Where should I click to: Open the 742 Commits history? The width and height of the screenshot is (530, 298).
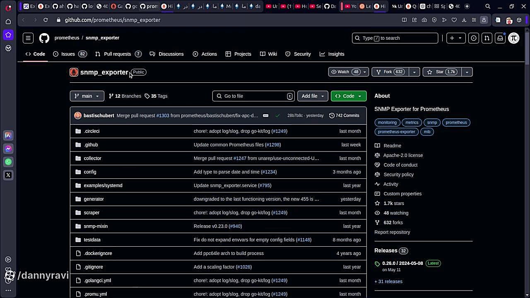(x=344, y=115)
